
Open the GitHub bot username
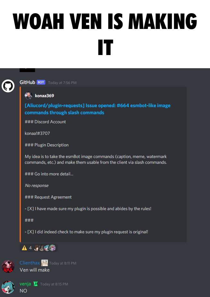pyautogui.click(x=27, y=82)
